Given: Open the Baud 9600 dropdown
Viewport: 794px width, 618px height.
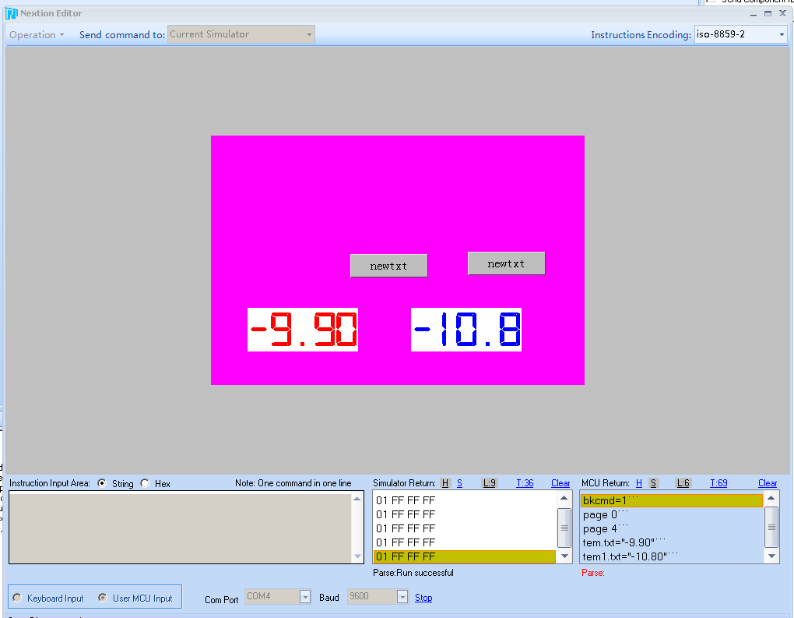Looking at the screenshot, I should (x=402, y=597).
